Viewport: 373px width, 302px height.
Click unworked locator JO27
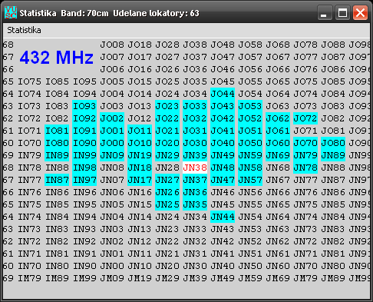pyautogui.click(x=167, y=57)
